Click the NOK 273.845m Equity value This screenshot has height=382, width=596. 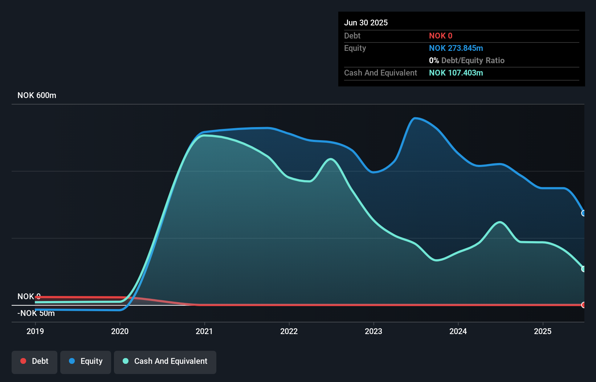tap(456, 48)
